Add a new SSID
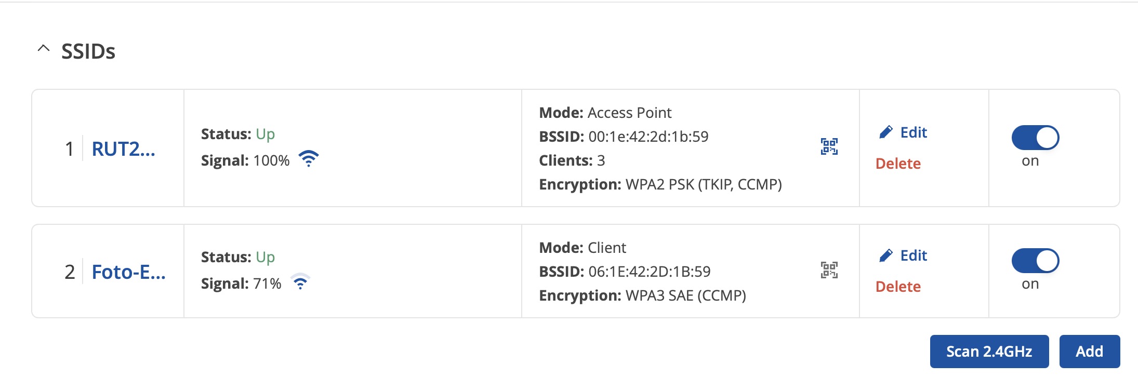This screenshot has width=1138, height=378. click(x=1090, y=352)
